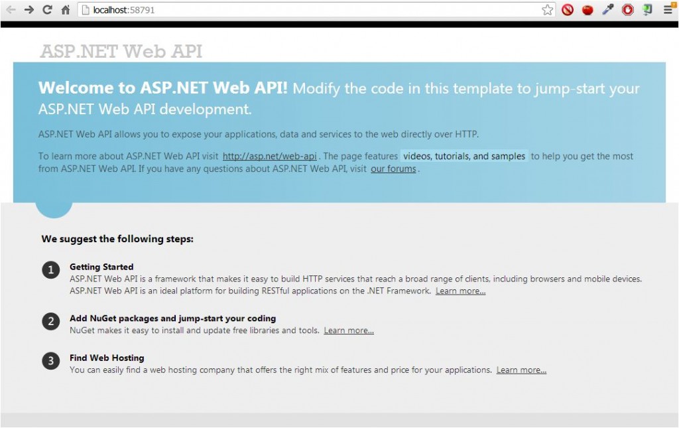Open the green monitor extension icon
The height and width of the screenshot is (428, 679).
tap(647, 9)
